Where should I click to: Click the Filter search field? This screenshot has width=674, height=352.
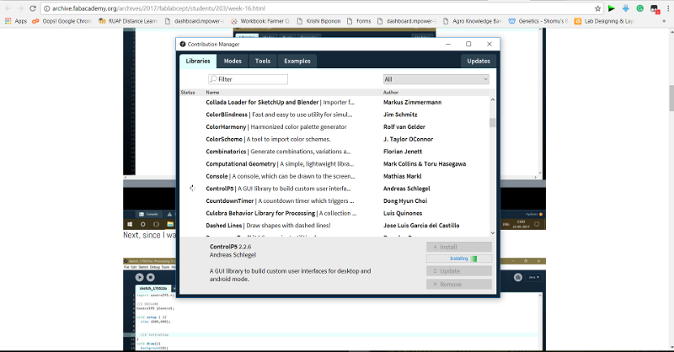(248, 79)
